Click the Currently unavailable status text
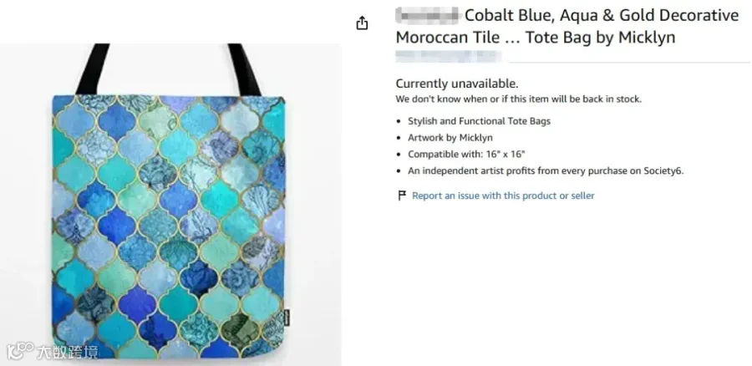Viewport: 752px width, 366px height. tap(457, 84)
